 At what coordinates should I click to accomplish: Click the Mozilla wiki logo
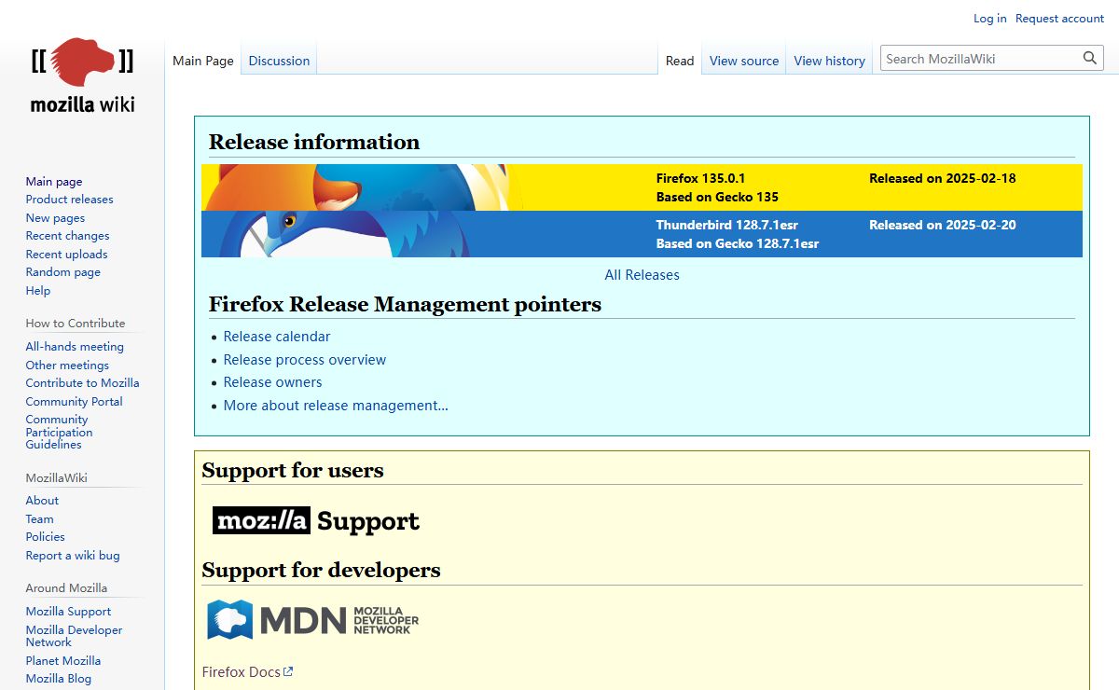point(82,76)
